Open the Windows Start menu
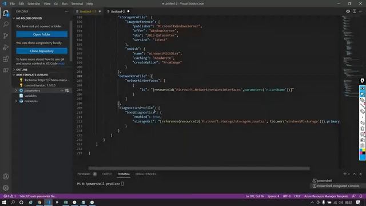 [x=4, y=203]
